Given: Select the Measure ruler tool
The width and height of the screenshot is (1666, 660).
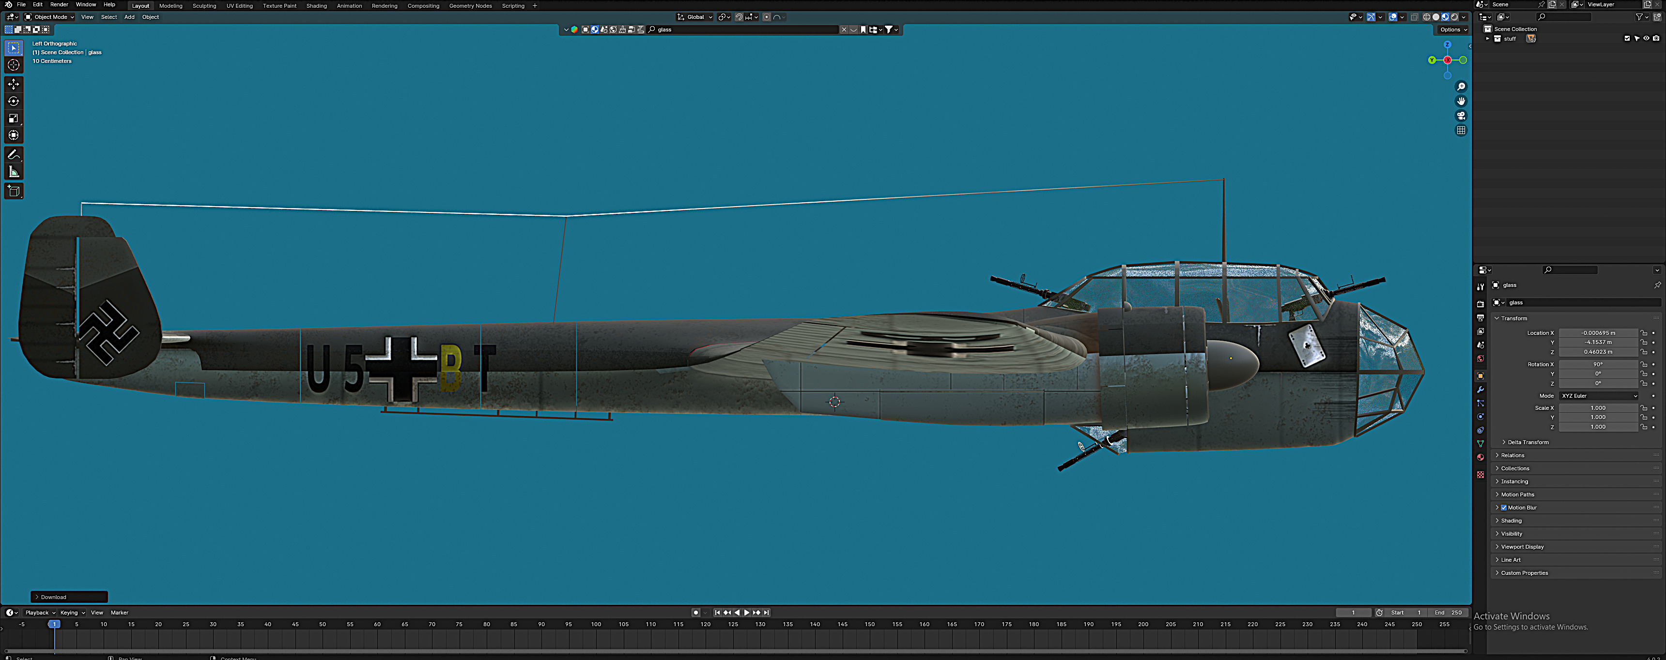Looking at the screenshot, I should click(x=14, y=171).
